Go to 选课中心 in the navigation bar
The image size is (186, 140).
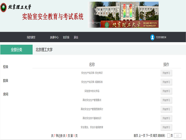coord(54,37)
